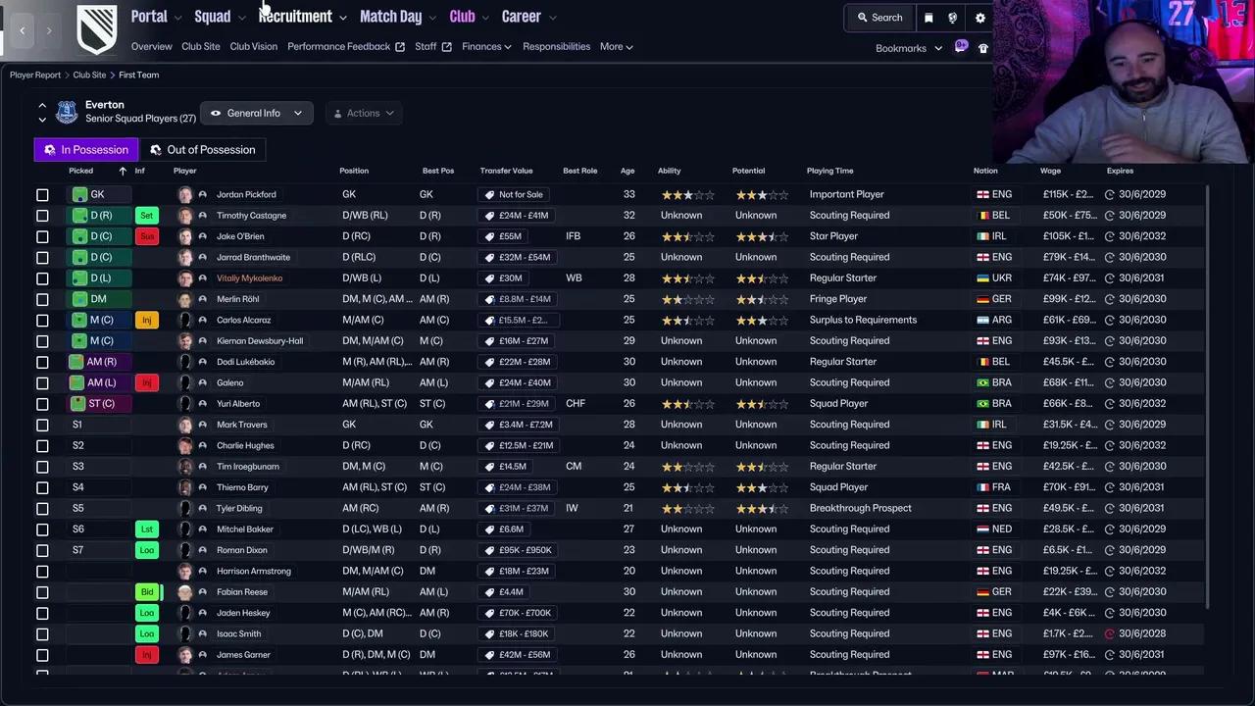Viewport: 1255px width, 706px height.
Task: Click the Everton club badge
Action: pos(67,112)
